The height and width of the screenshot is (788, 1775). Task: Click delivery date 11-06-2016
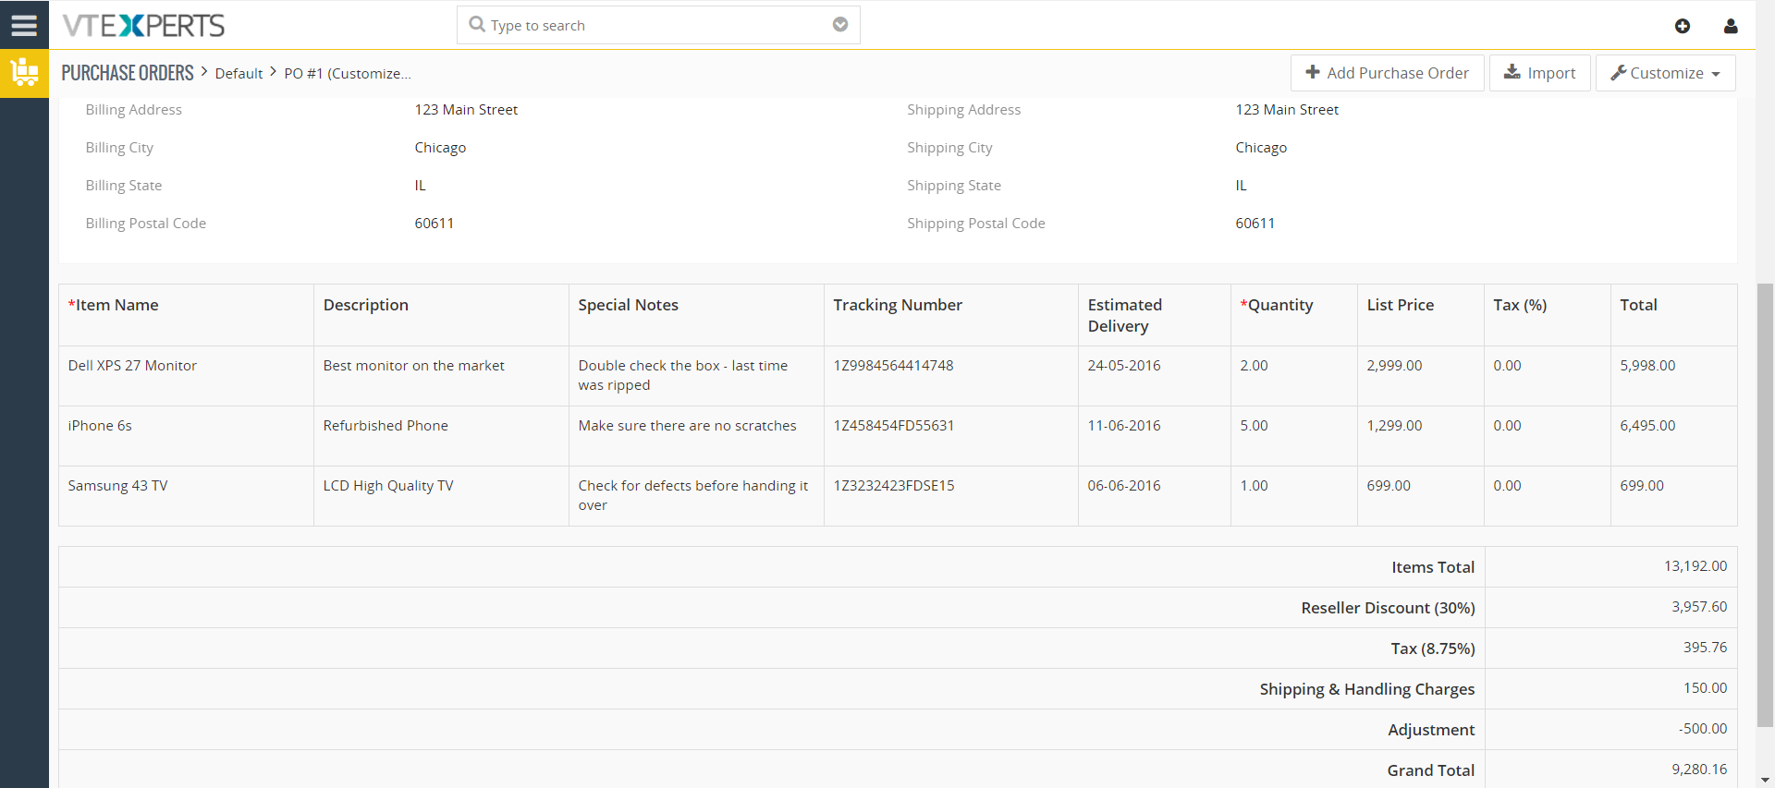[1123, 426]
